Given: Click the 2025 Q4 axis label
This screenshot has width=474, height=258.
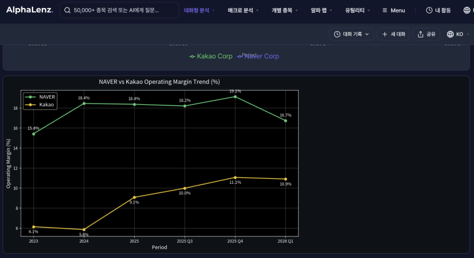Looking at the screenshot, I should 235,241.
